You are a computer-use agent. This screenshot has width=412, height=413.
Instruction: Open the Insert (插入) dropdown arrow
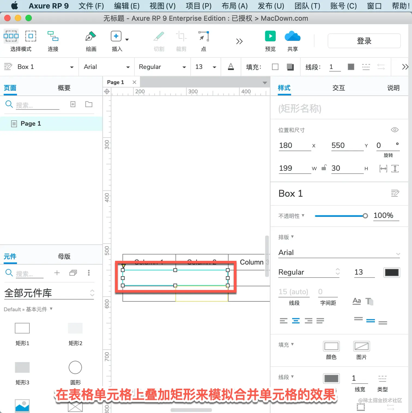pyautogui.click(x=127, y=40)
